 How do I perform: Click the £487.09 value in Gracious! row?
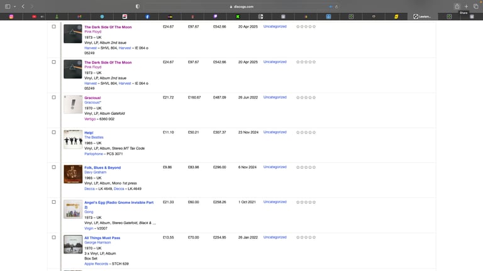pos(219,97)
